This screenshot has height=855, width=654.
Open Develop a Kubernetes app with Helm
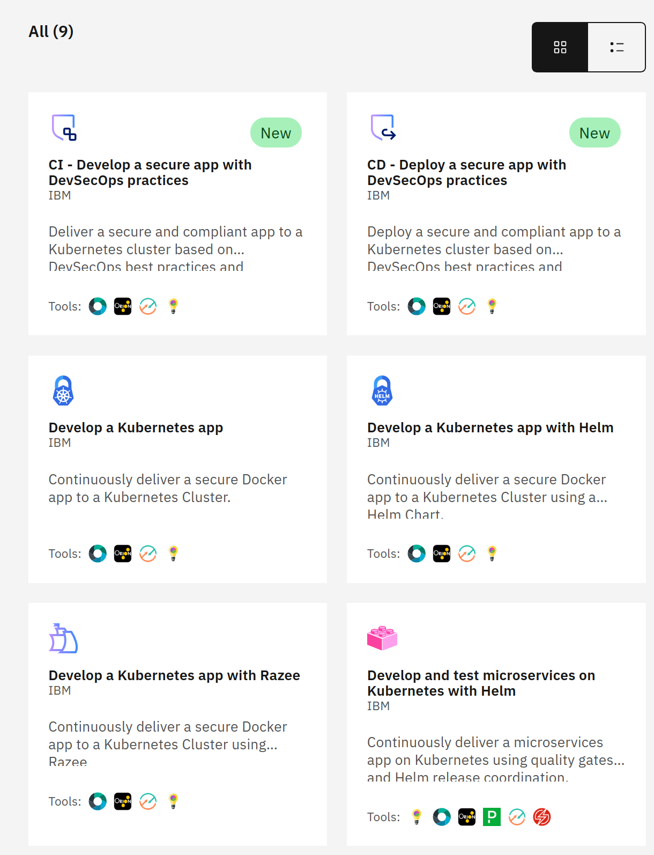[490, 427]
